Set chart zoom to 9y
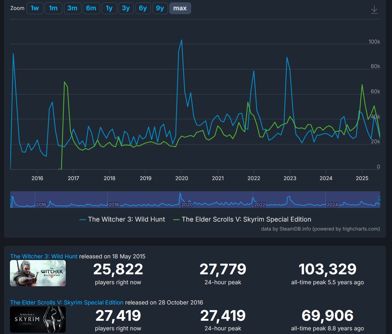Screen dimensions: 392x334 pos(160,8)
